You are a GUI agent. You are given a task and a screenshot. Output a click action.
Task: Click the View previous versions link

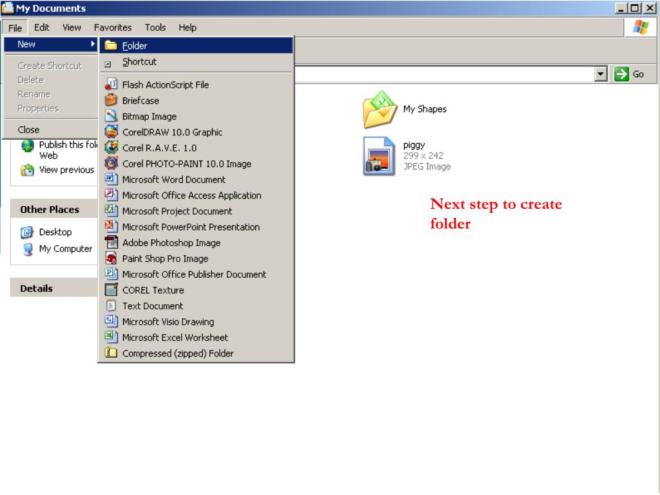(x=66, y=170)
